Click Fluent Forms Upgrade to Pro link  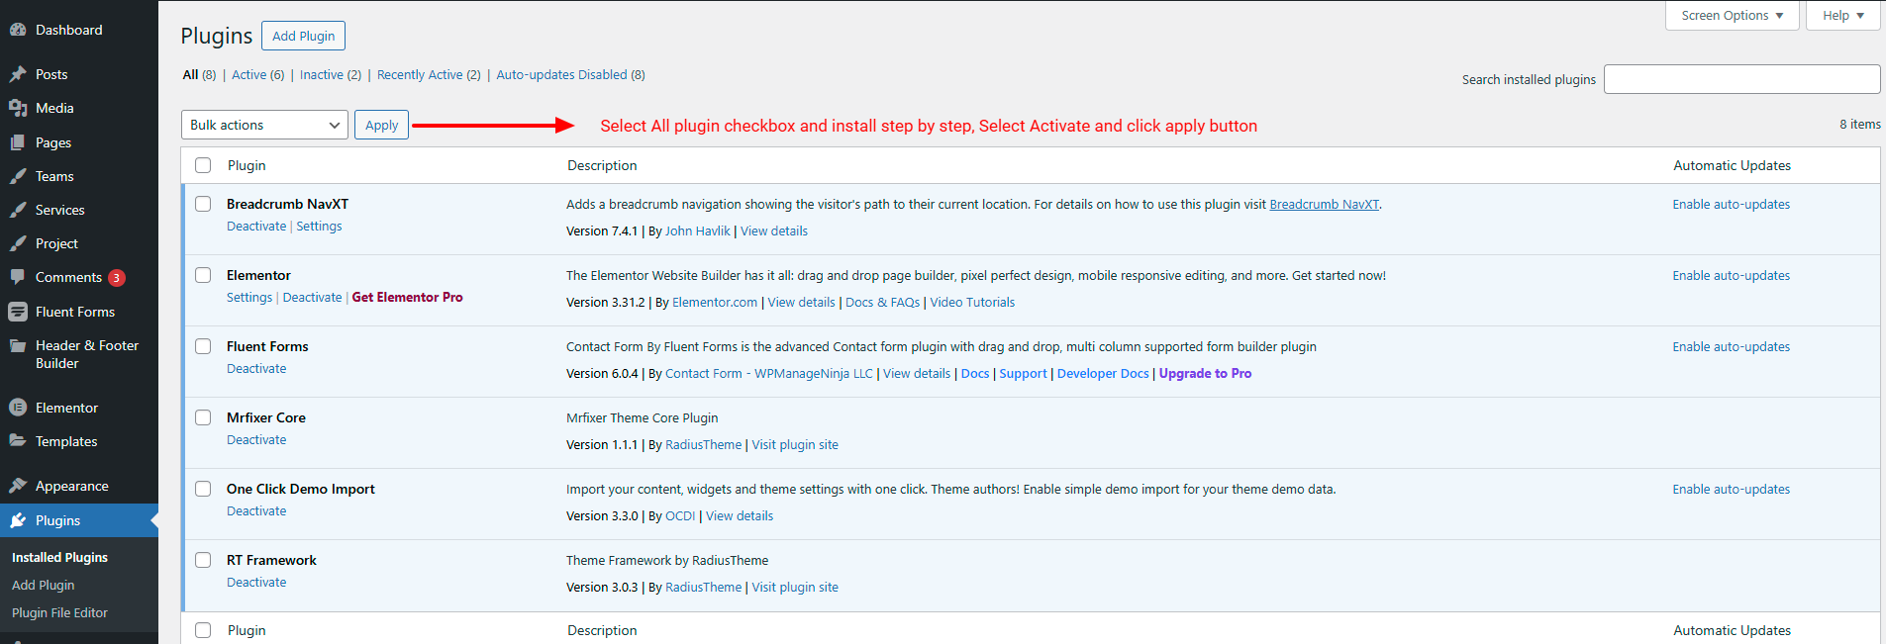click(x=1205, y=373)
